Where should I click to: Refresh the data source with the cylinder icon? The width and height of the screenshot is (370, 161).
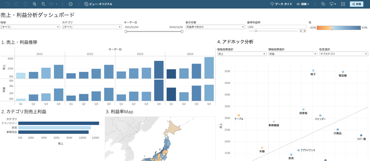point(34,4)
